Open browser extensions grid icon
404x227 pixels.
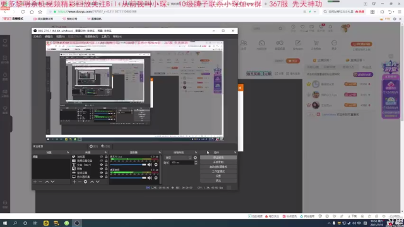[372, 12]
